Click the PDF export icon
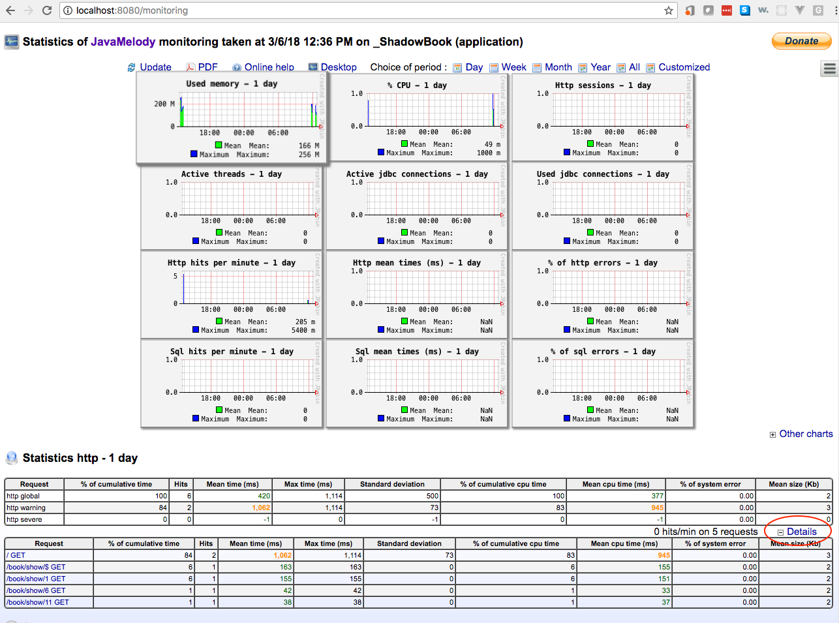Screen dimensions: 839x623 (191, 67)
